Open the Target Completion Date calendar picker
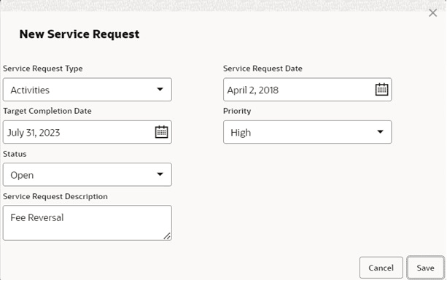The width and height of the screenshot is (447, 283). (x=161, y=132)
